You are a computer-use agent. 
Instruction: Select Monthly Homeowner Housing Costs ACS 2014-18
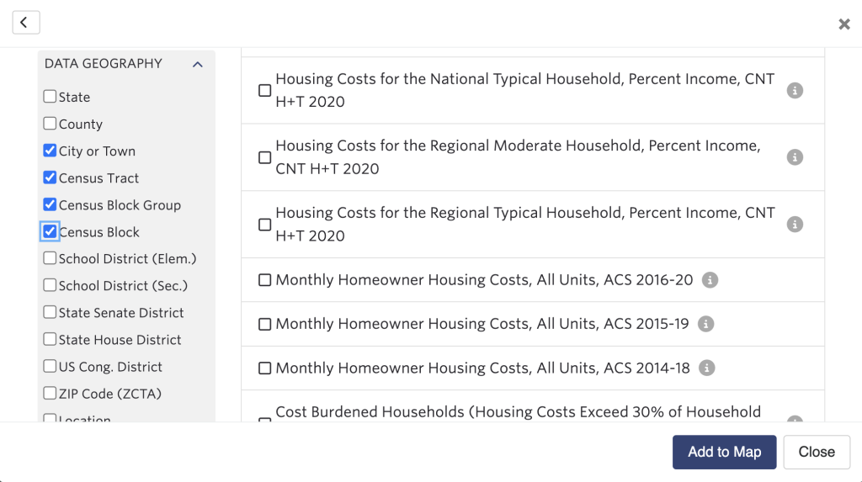265,368
